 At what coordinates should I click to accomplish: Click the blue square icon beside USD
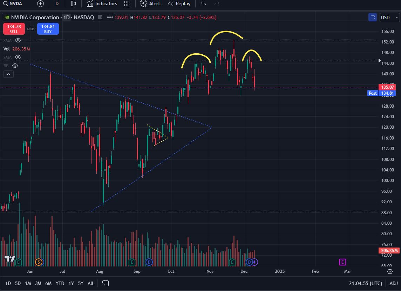pos(373,18)
